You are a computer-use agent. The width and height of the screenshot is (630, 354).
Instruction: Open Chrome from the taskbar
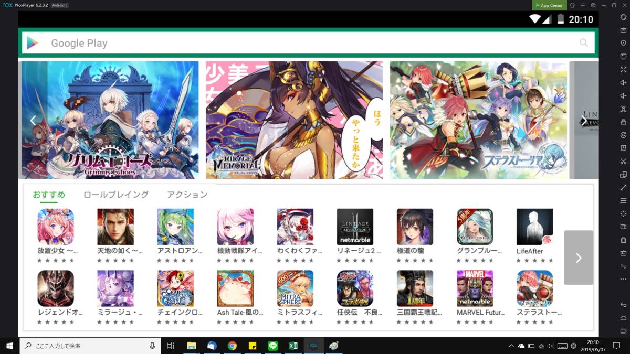[232, 346]
